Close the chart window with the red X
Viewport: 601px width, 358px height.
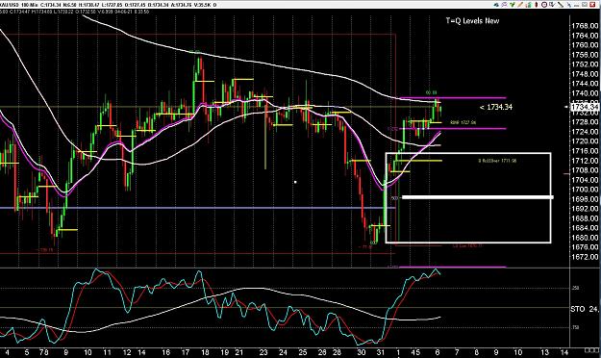pos(592,5)
